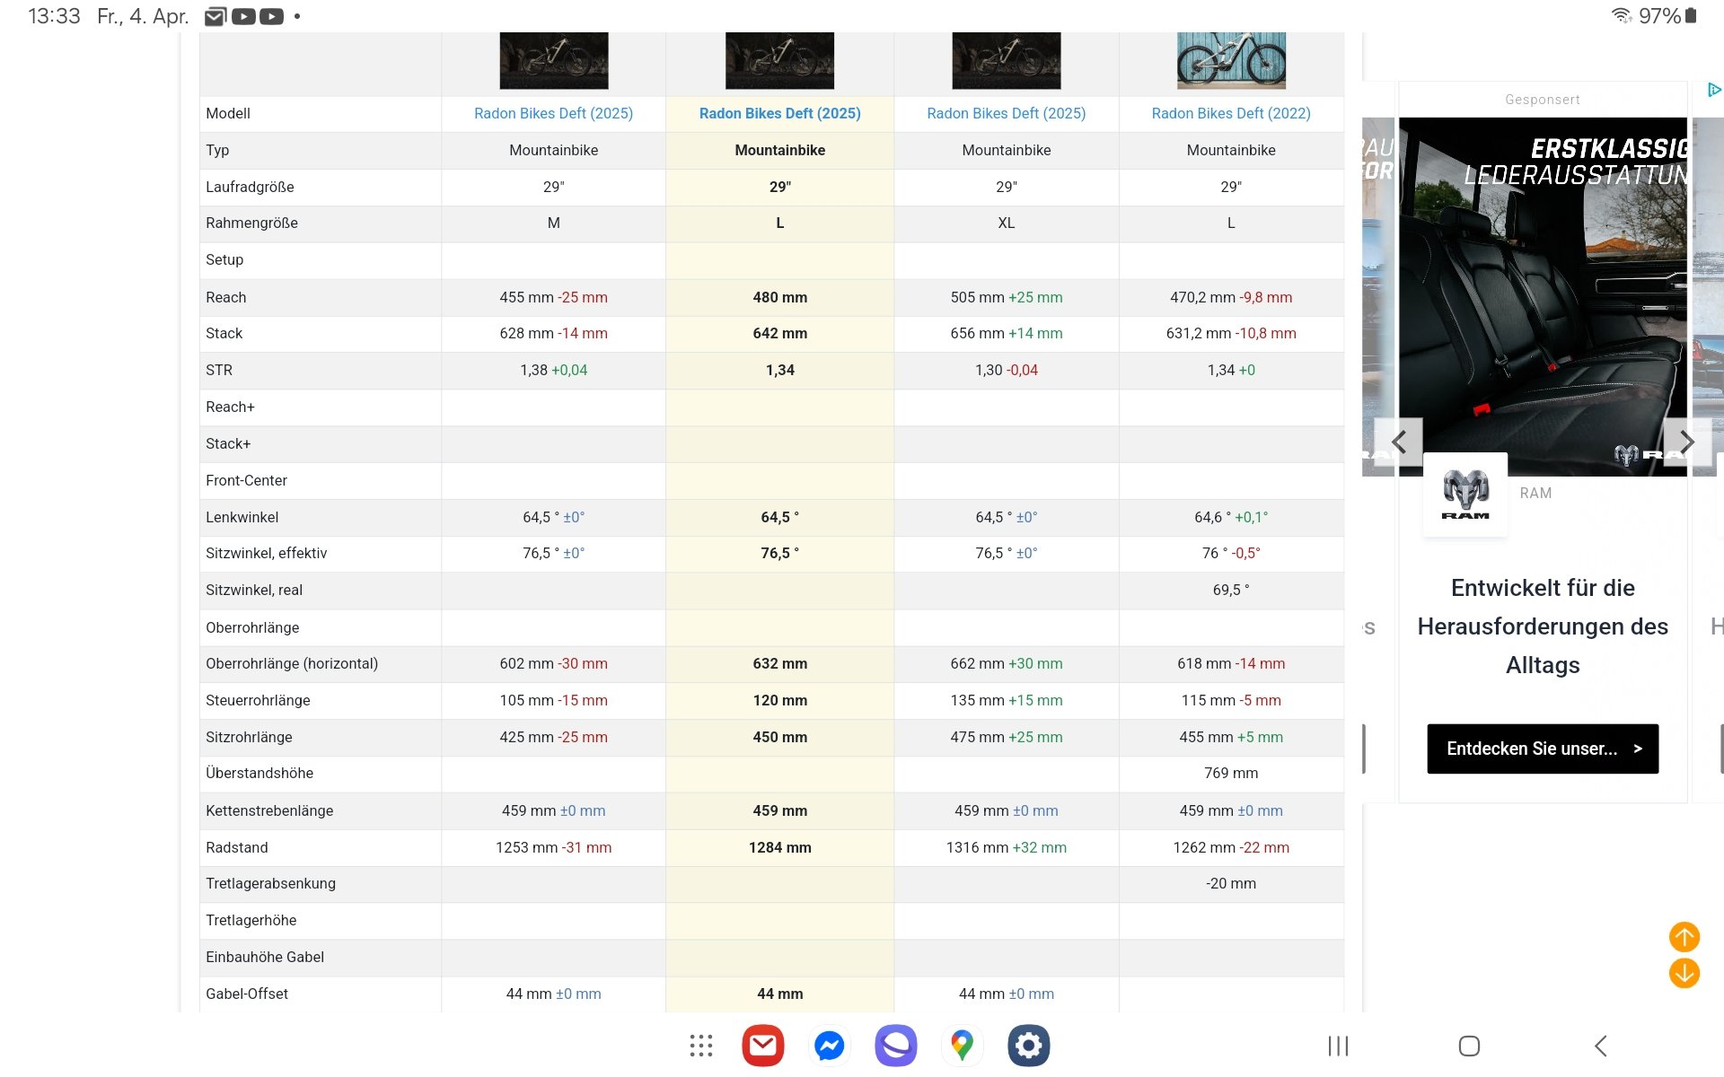Click the '455 mm +5 mm' Sitzrohrlänge cell
1724x1077 pixels.
click(1231, 737)
